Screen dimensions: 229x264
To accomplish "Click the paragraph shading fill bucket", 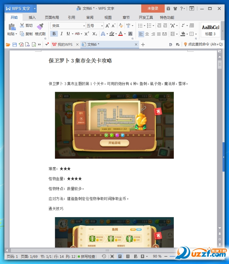I will [x=183, y=34].
